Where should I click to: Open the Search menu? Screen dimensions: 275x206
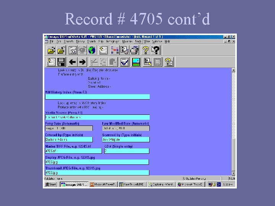pyautogui.click(x=91, y=42)
